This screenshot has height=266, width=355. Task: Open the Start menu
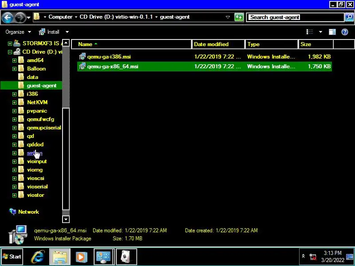(x=12, y=257)
